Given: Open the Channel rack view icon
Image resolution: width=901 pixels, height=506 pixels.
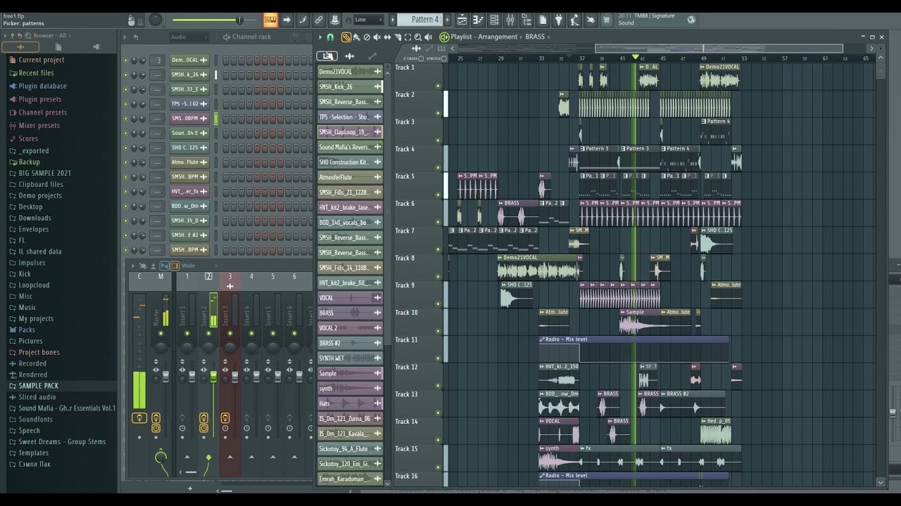Looking at the screenshot, I should (x=494, y=20).
